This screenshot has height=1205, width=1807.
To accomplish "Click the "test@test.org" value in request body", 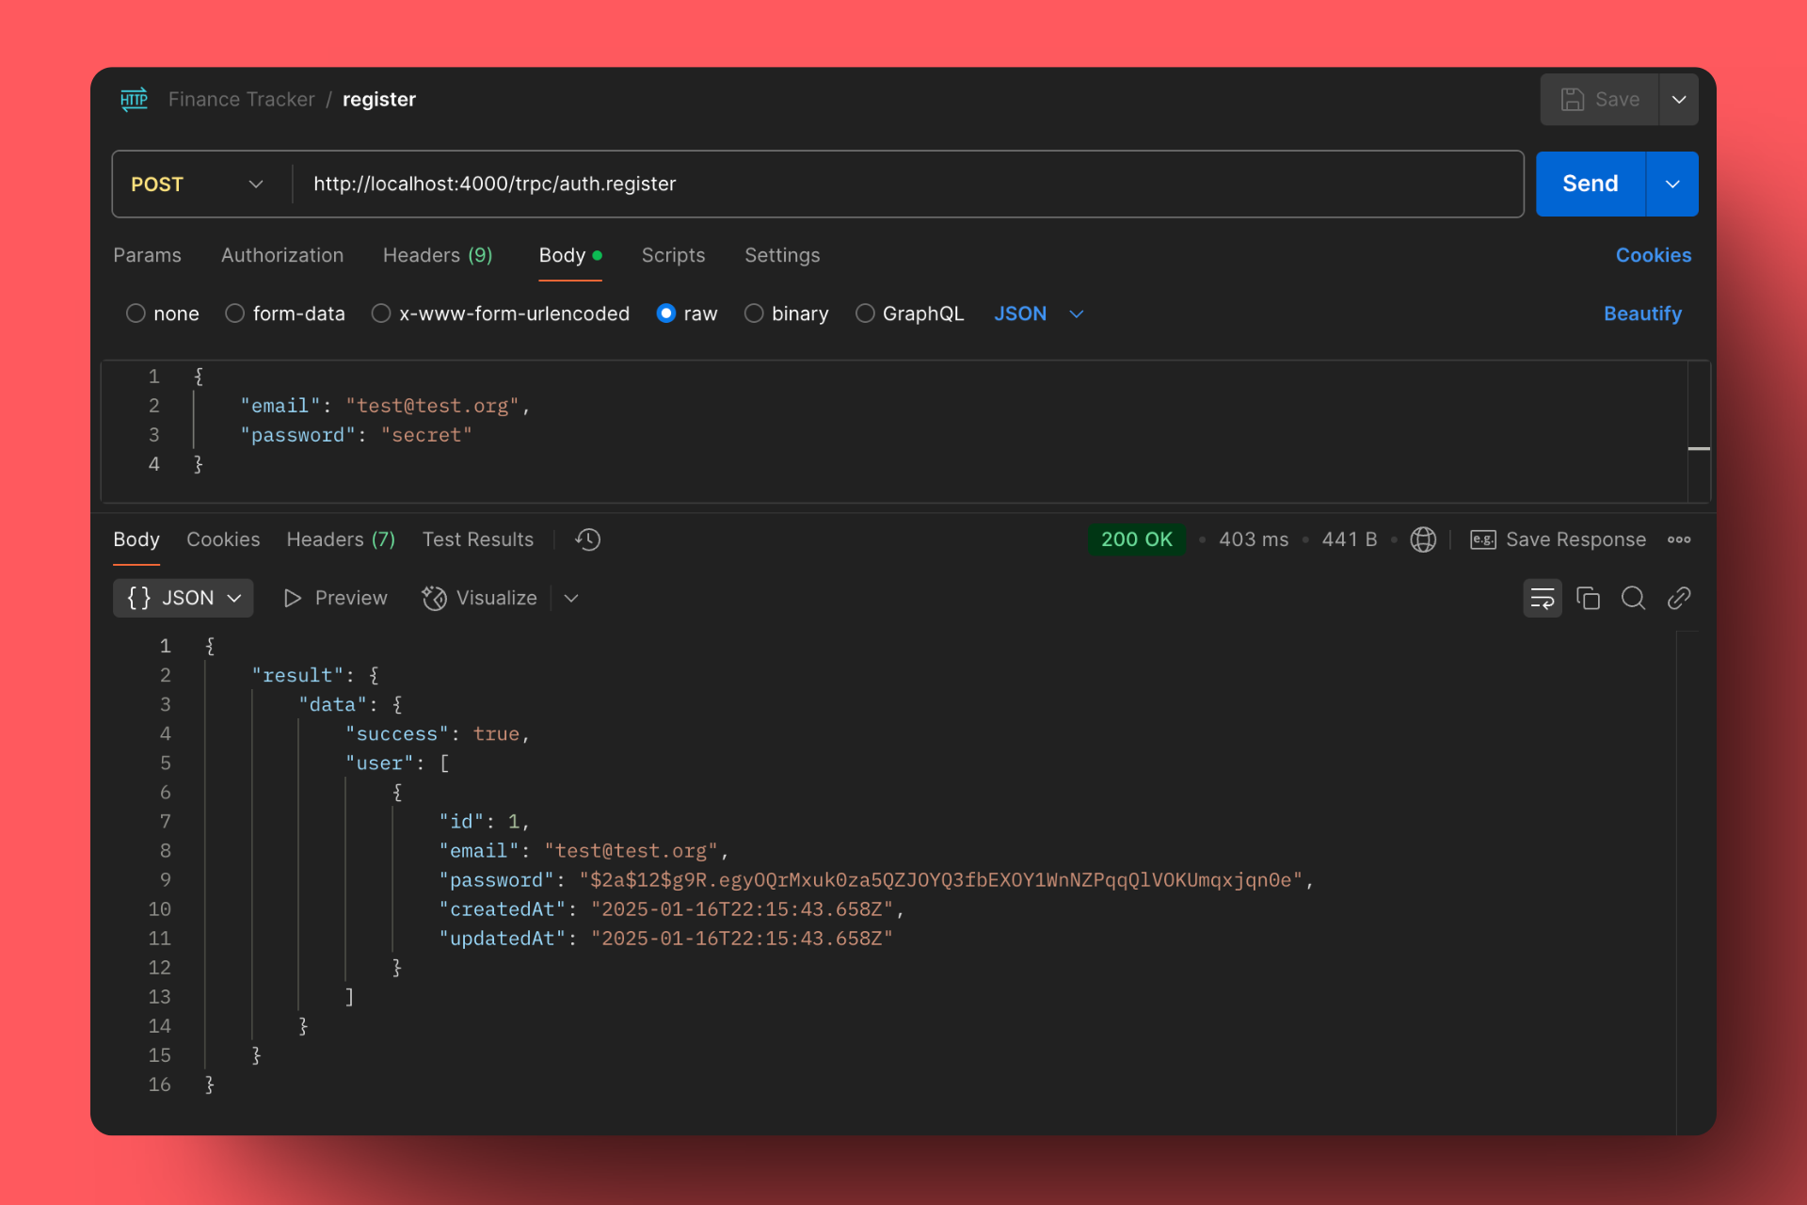I will [x=432, y=406].
